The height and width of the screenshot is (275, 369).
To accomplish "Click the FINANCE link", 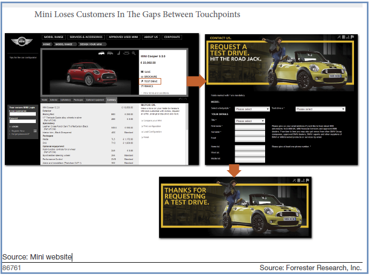I will click(149, 86).
